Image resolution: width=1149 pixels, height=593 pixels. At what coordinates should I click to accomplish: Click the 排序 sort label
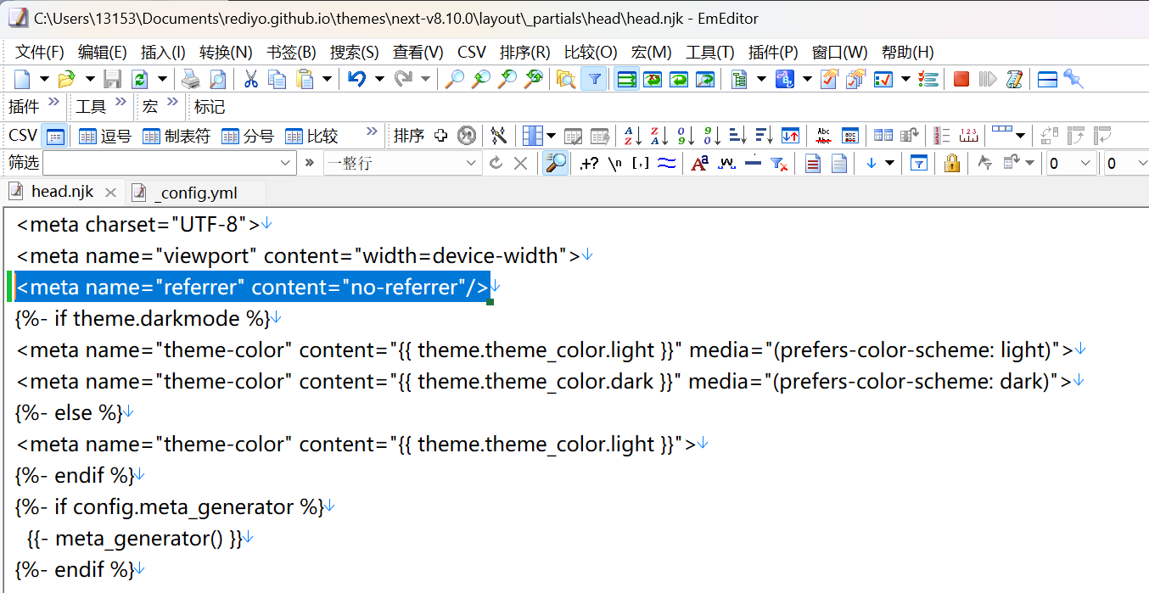(408, 136)
